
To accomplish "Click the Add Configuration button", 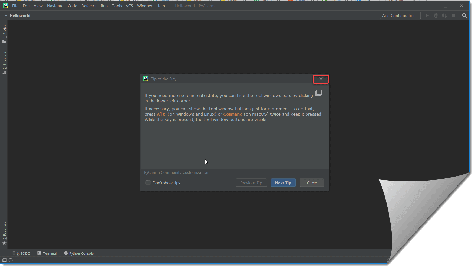I will click(400, 15).
